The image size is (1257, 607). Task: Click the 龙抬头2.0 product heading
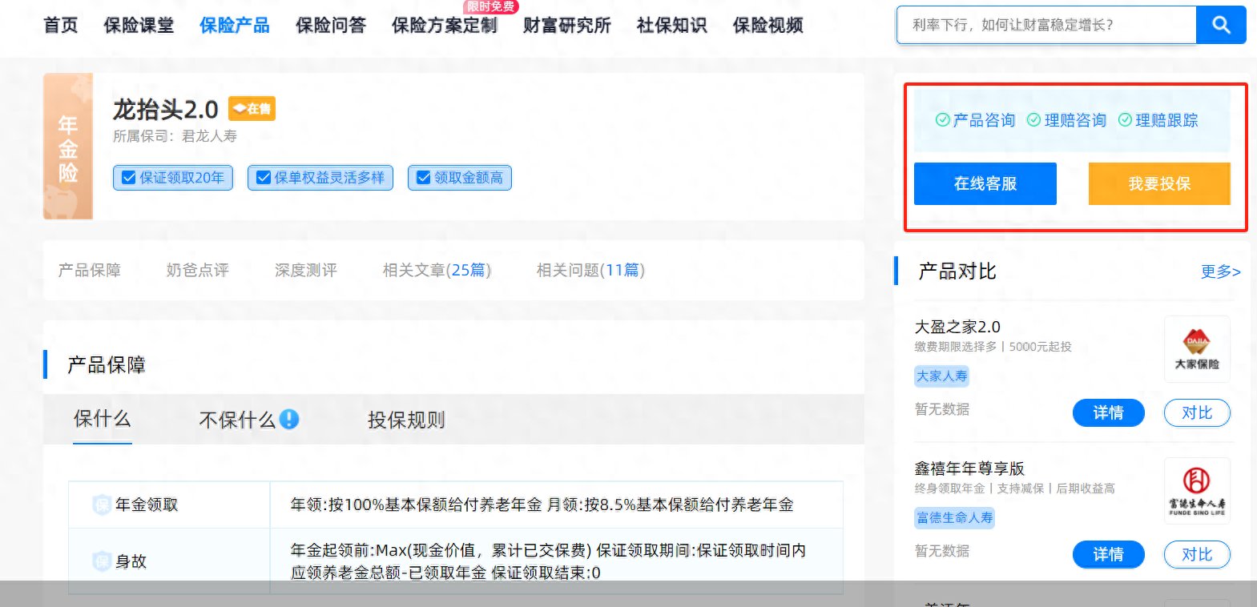click(x=165, y=109)
